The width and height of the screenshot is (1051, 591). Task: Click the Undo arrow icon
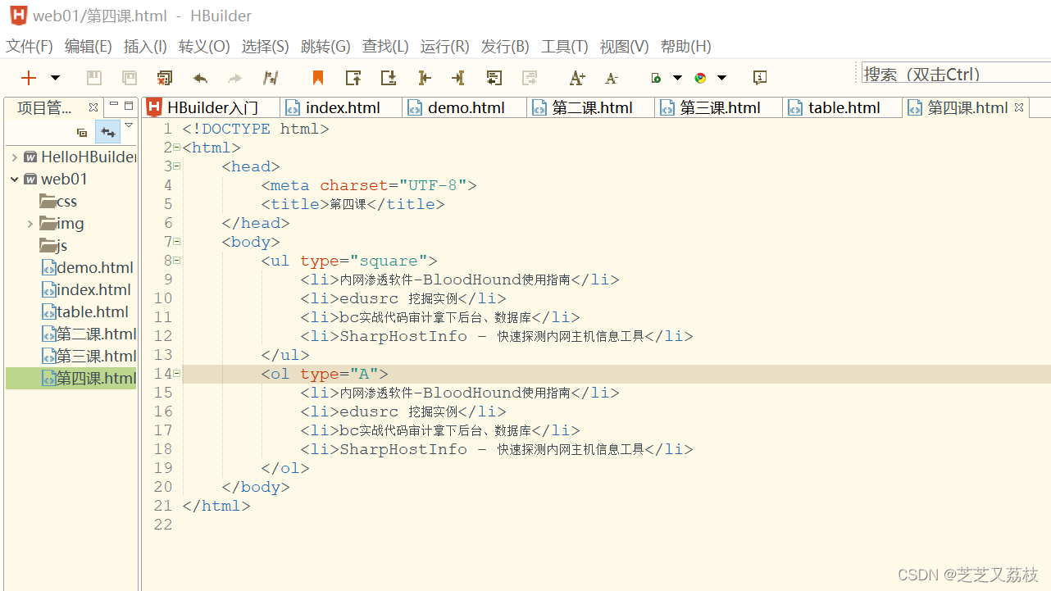(200, 78)
